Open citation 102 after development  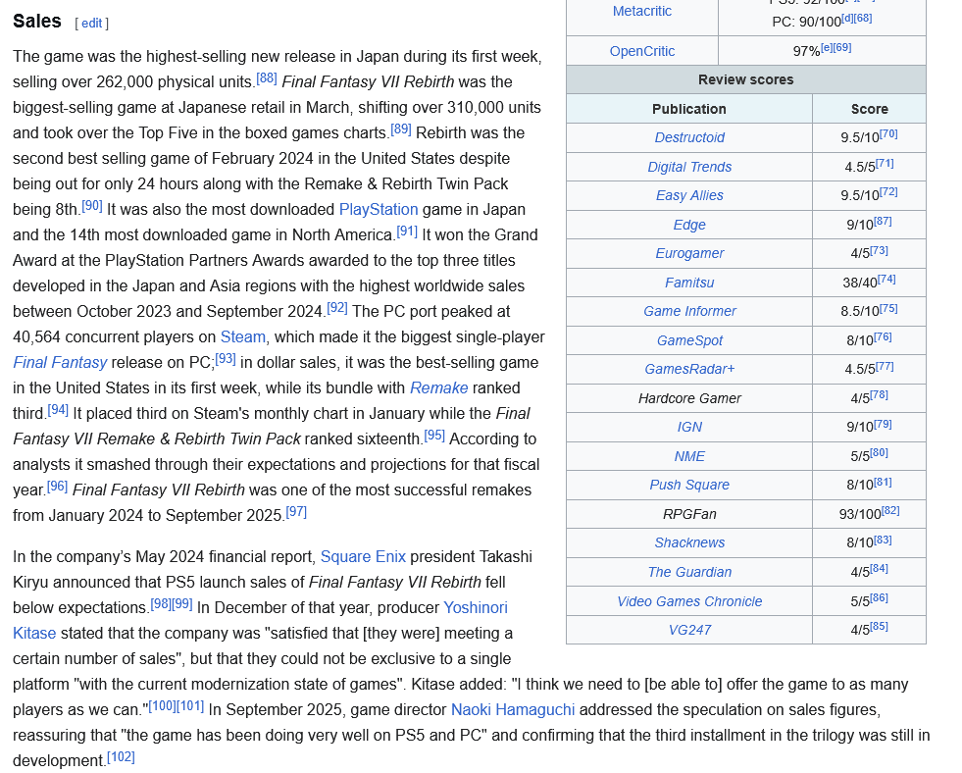tap(121, 757)
